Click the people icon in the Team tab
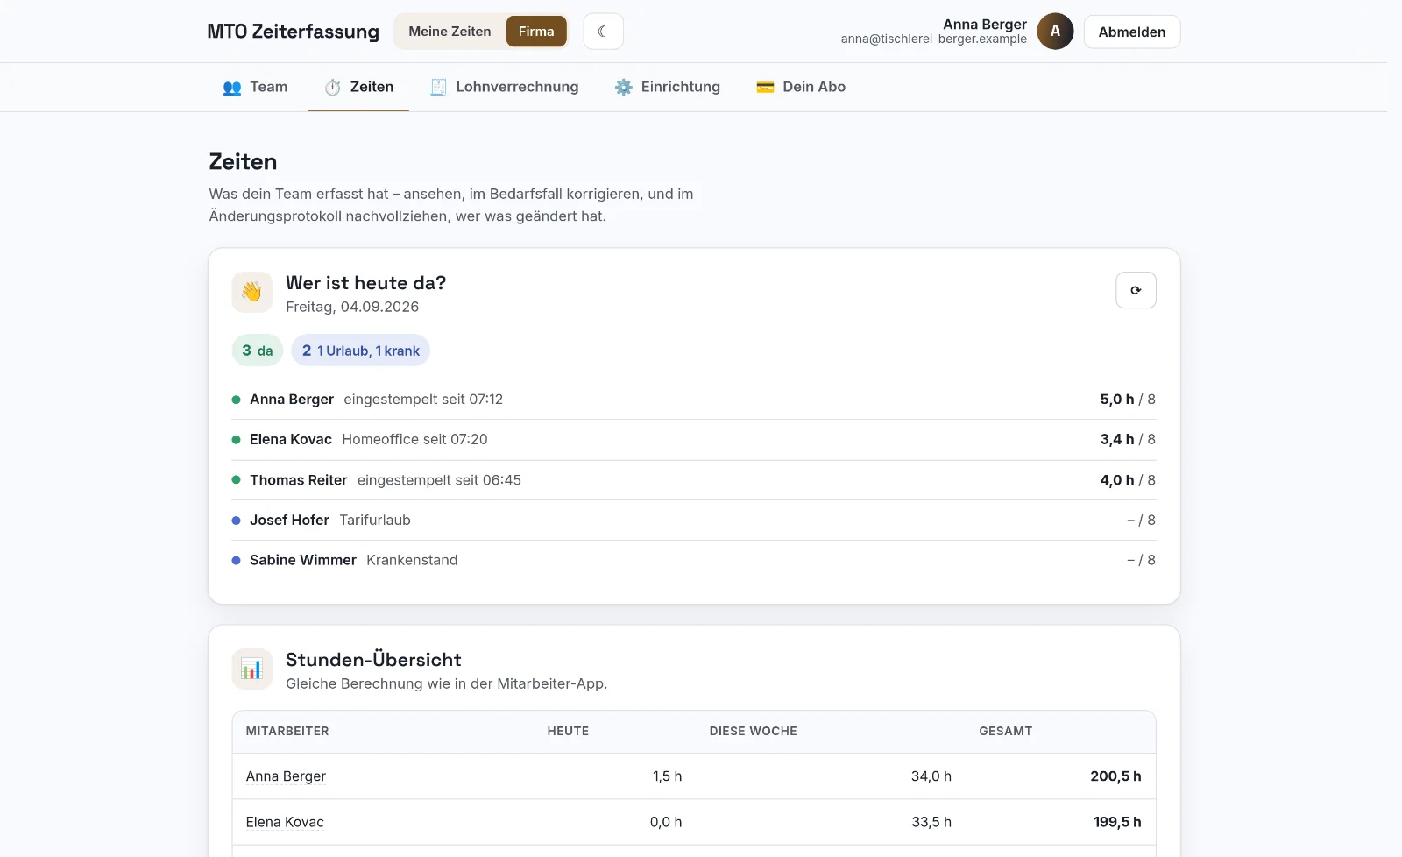 click(x=232, y=88)
